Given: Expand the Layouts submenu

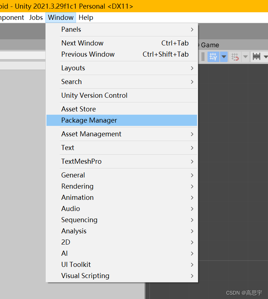Looking at the screenshot, I should point(122,68).
